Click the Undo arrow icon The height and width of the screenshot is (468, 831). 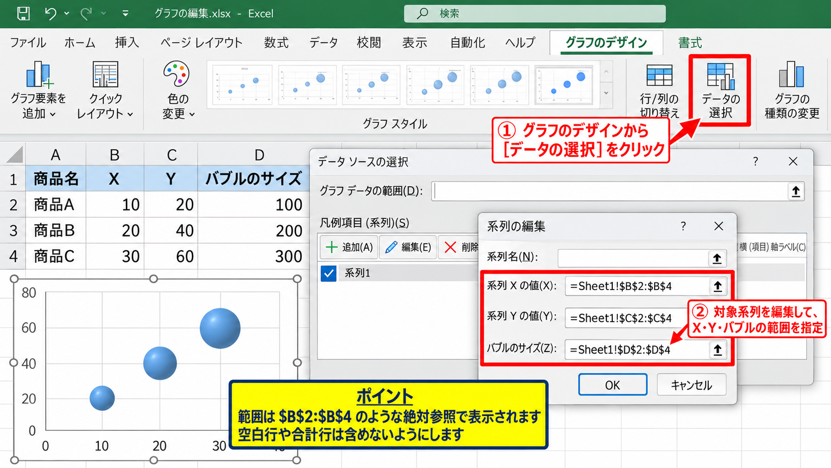(x=50, y=13)
